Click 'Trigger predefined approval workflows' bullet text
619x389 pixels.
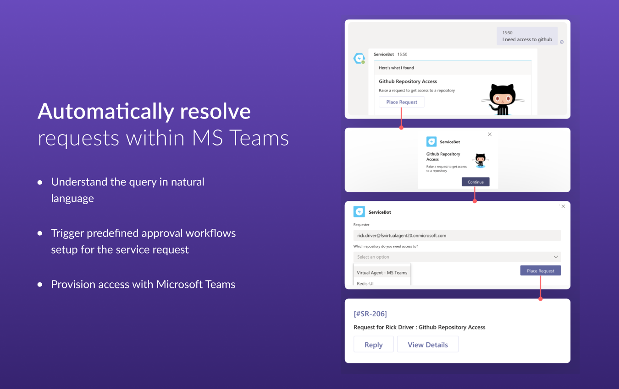tap(143, 241)
